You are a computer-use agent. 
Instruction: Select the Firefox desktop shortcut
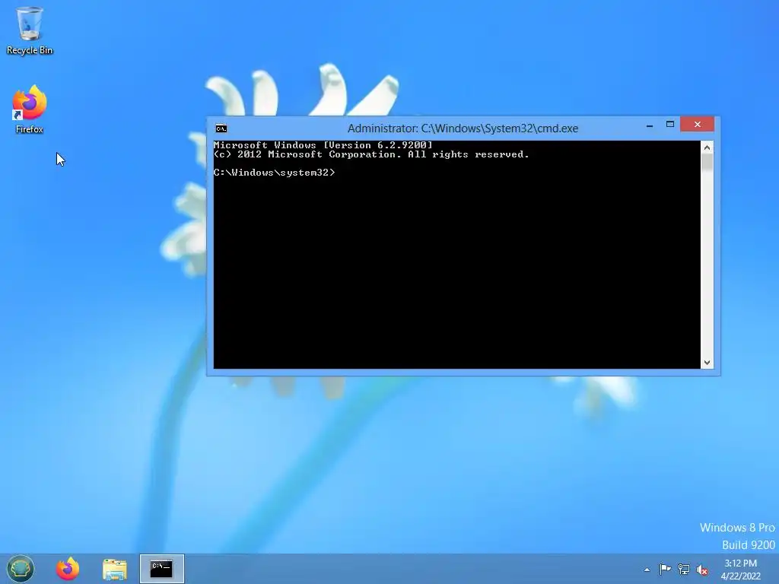30,109
